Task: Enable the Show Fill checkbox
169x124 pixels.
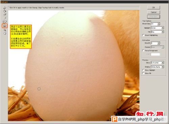Action: point(143,73)
